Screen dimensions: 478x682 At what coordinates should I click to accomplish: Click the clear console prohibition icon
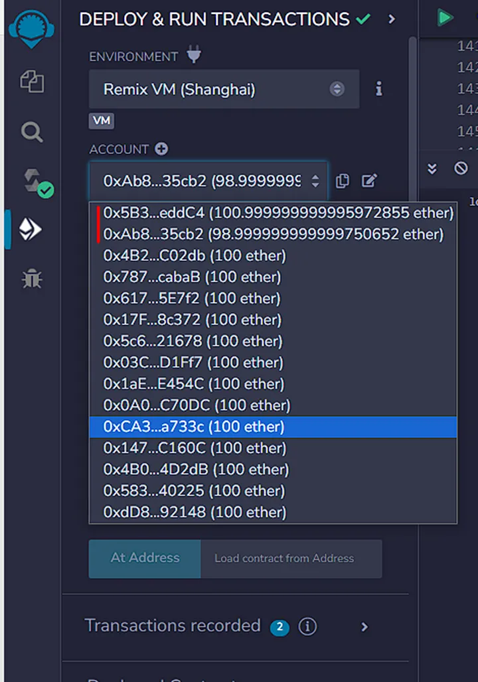pyautogui.click(x=461, y=169)
